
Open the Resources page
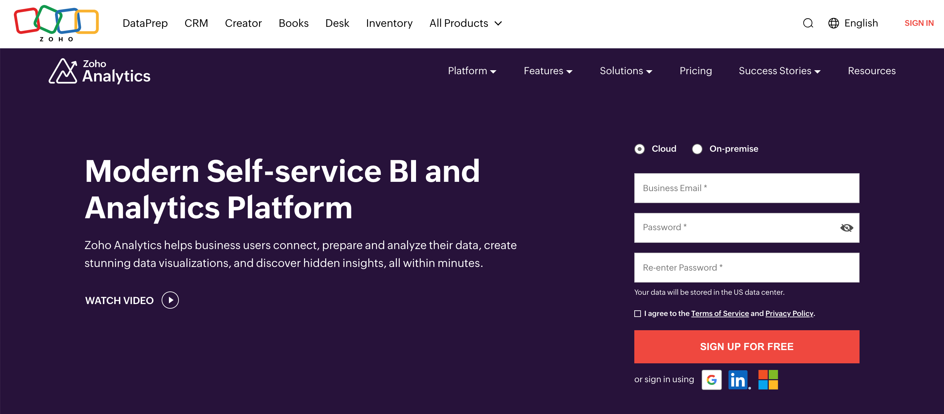coord(871,71)
